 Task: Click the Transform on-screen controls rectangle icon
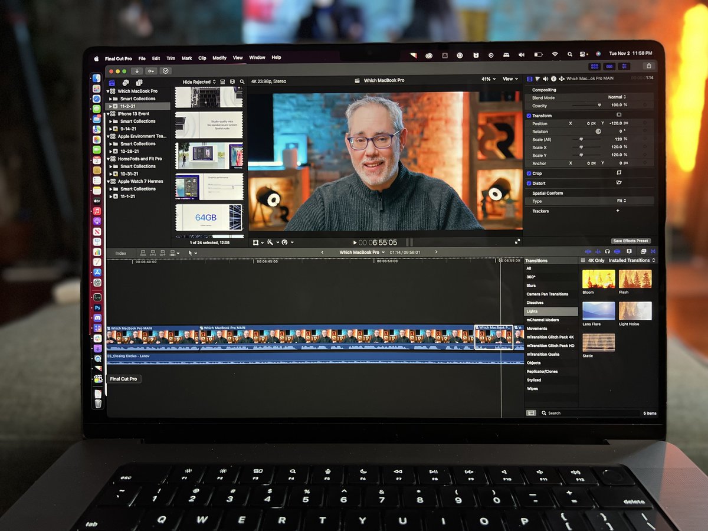click(619, 114)
